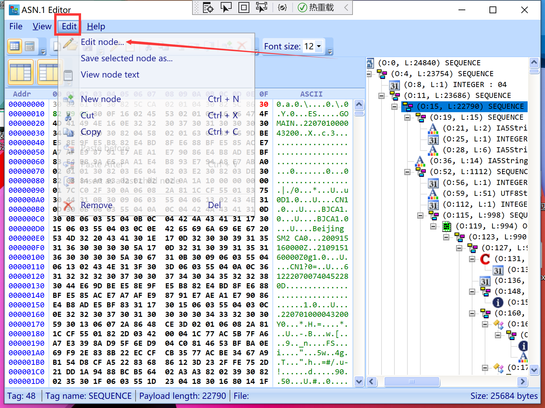Click Payload length: 22790 in status bar

pyautogui.click(x=183, y=396)
